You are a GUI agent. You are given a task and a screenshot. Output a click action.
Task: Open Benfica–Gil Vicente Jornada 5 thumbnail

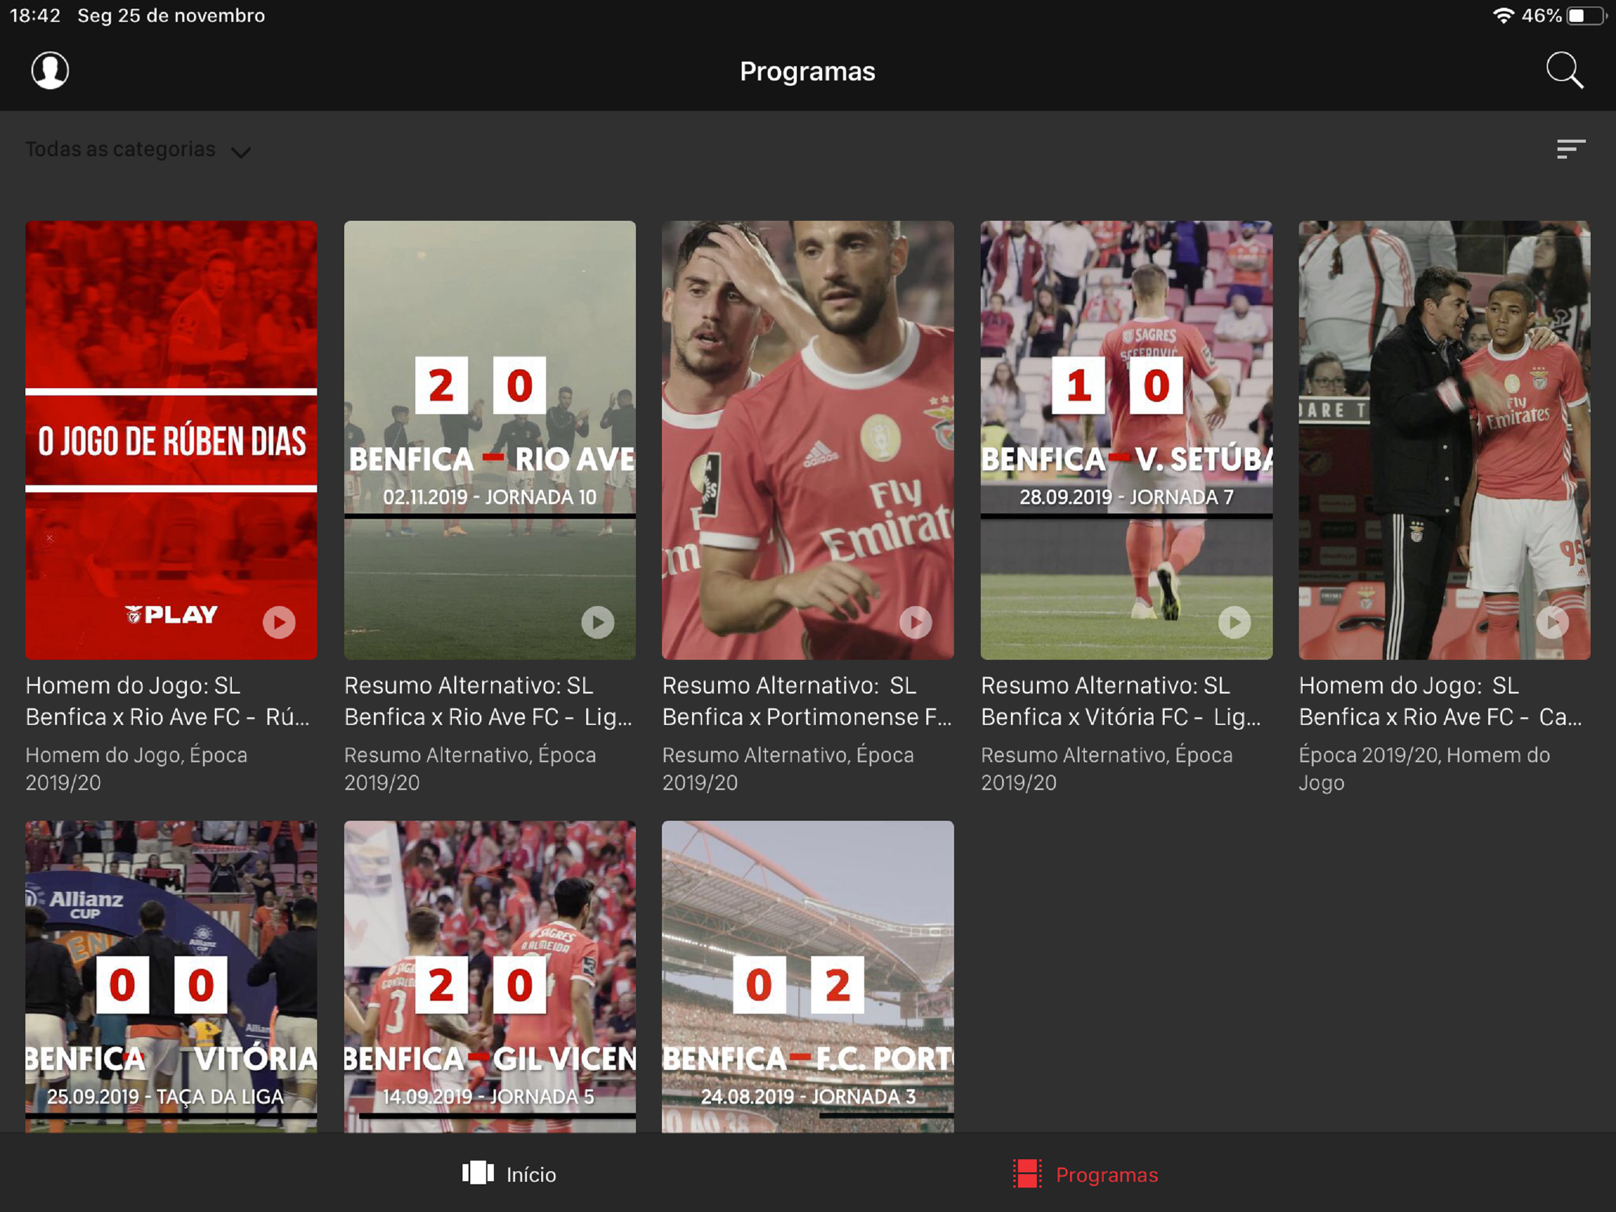coord(490,976)
